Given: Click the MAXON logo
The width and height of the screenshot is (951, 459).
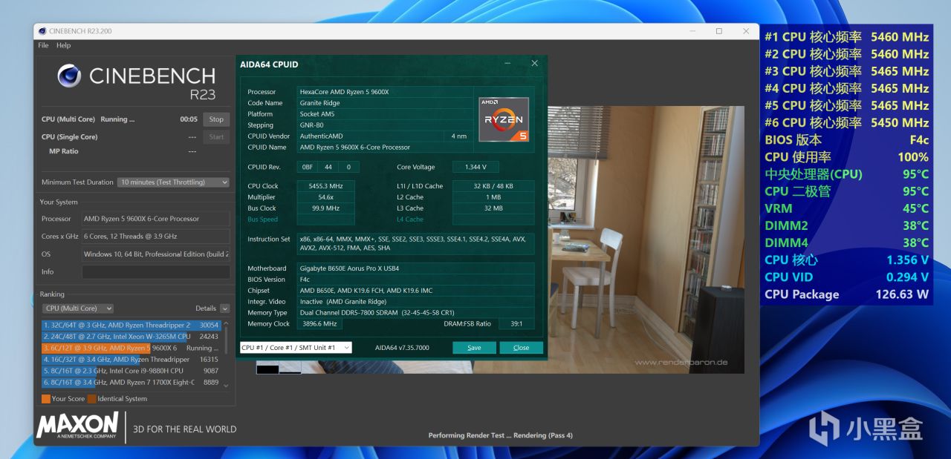Looking at the screenshot, I should [x=77, y=426].
